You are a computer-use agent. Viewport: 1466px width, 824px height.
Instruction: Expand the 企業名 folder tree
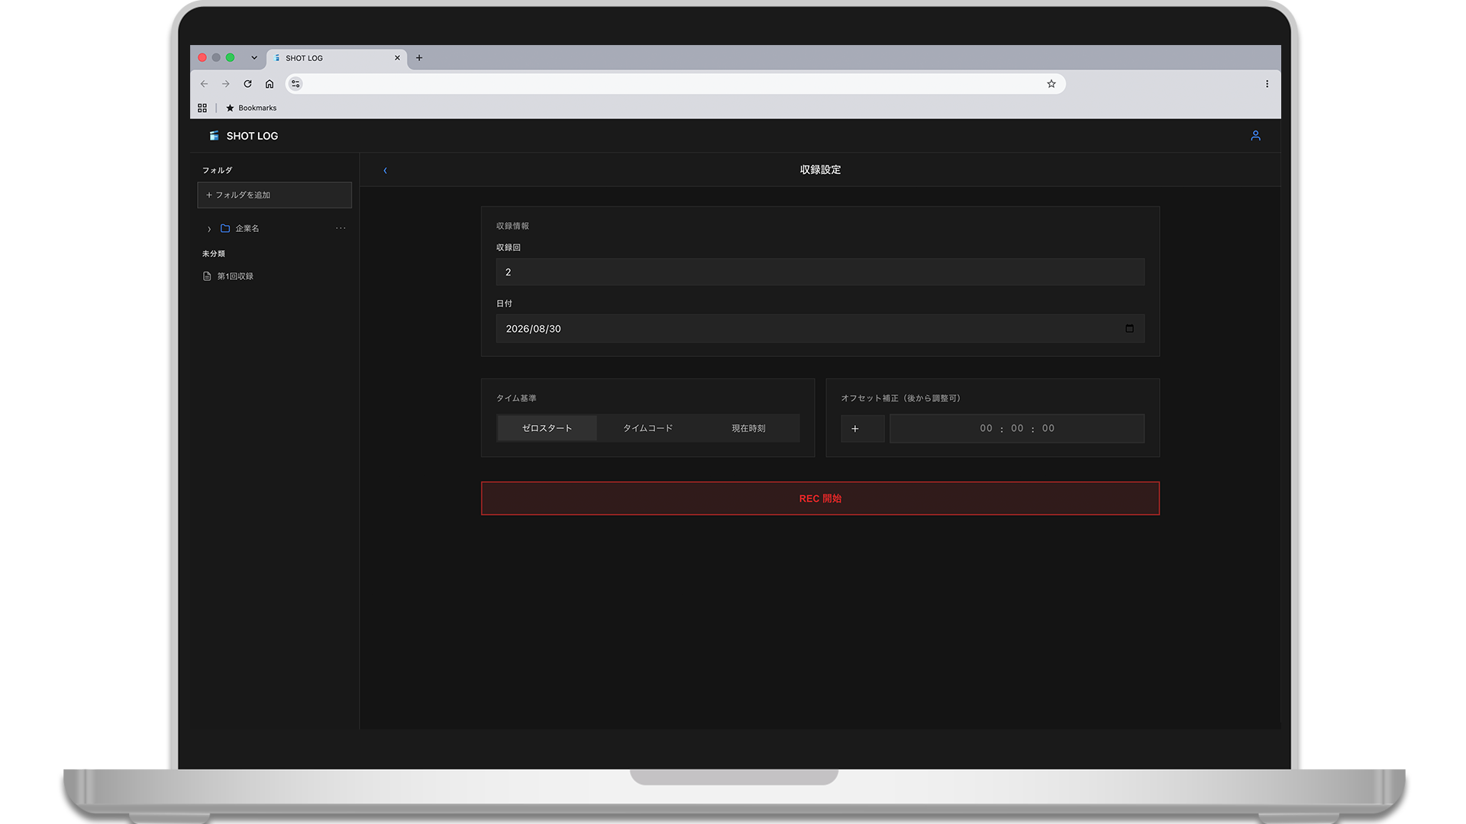coord(209,229)
